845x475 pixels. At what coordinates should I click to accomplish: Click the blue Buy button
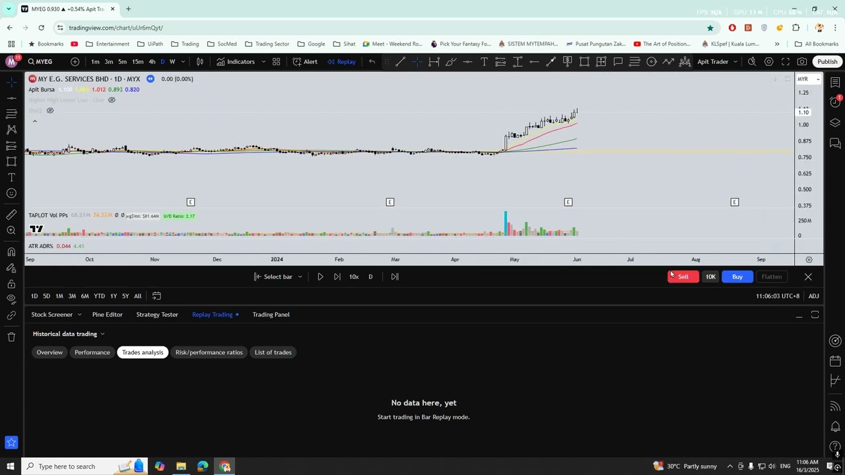[737, 276]
